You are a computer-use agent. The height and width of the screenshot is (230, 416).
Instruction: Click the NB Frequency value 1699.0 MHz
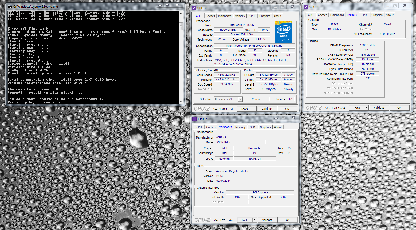(387, 34)
